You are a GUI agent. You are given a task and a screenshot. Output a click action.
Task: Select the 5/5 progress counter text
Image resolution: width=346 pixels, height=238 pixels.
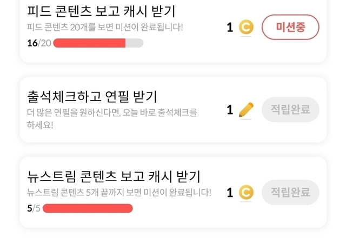click(x=33, y=208)
